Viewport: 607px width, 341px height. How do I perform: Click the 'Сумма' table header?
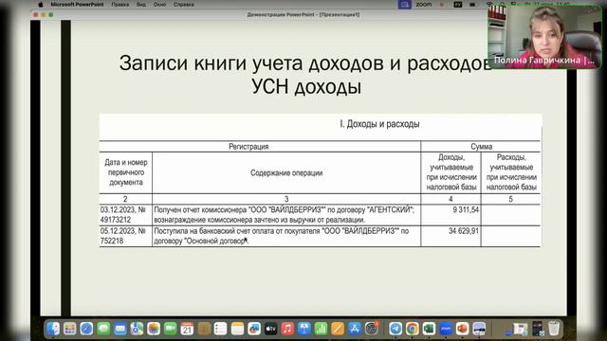pyautogui.click(x=481, y=147)
